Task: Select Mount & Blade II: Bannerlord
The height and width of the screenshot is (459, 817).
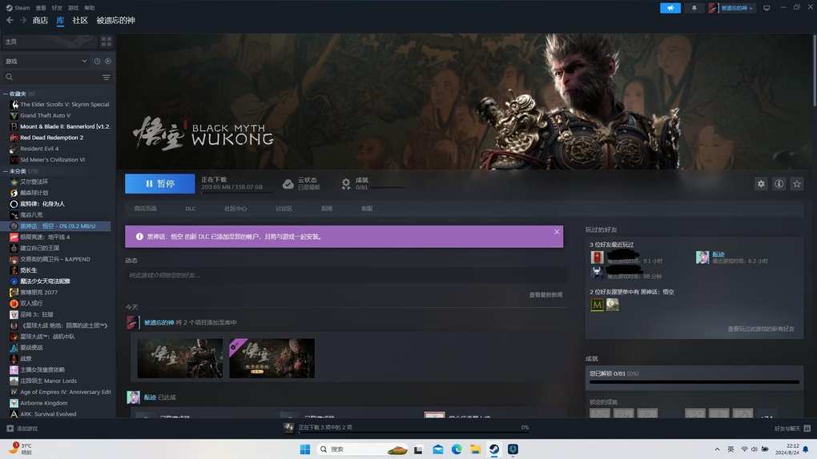Action: click(59, 126)
